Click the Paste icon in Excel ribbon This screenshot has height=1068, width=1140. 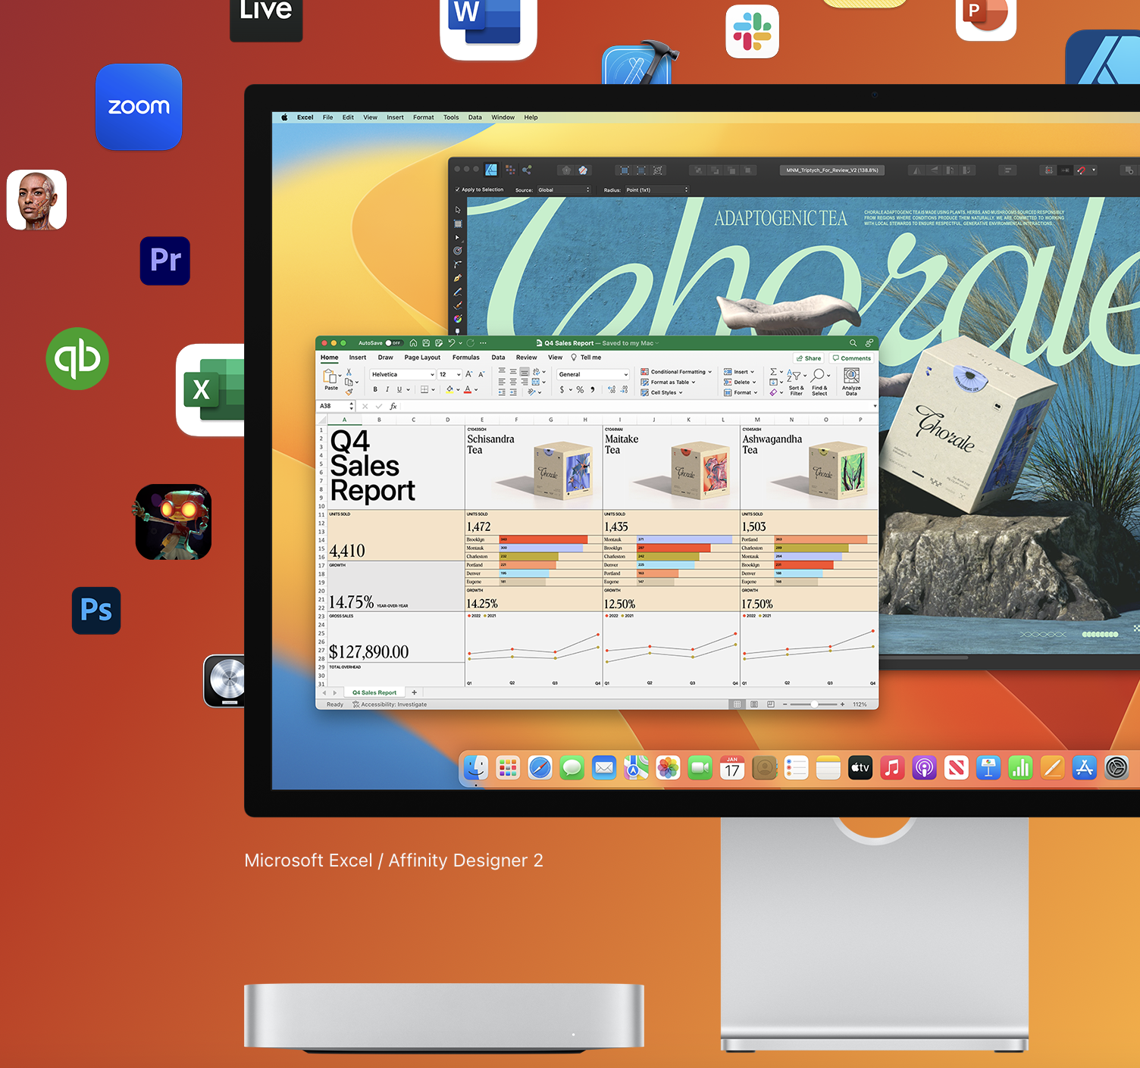330,376
